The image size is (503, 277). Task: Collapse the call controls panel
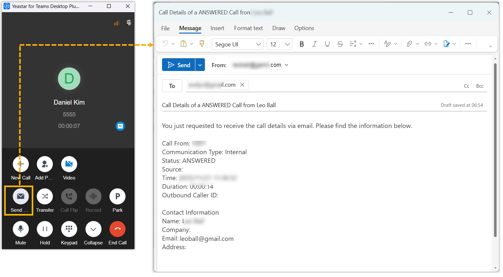coord(93,229)
